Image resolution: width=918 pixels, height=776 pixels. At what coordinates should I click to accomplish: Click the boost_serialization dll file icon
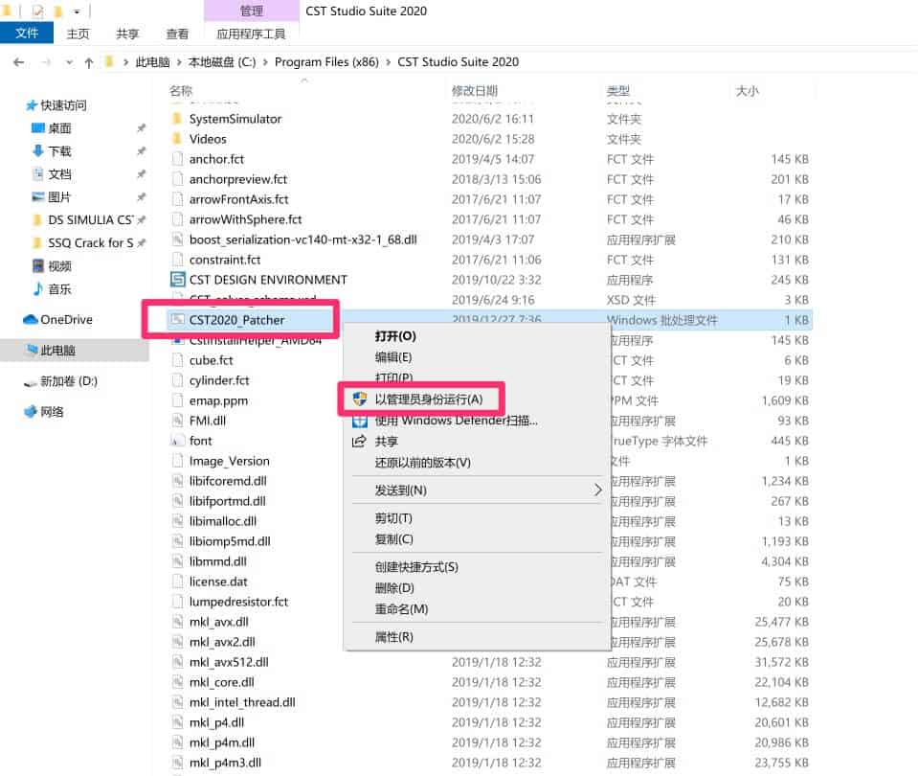click(x=177, y=240)
